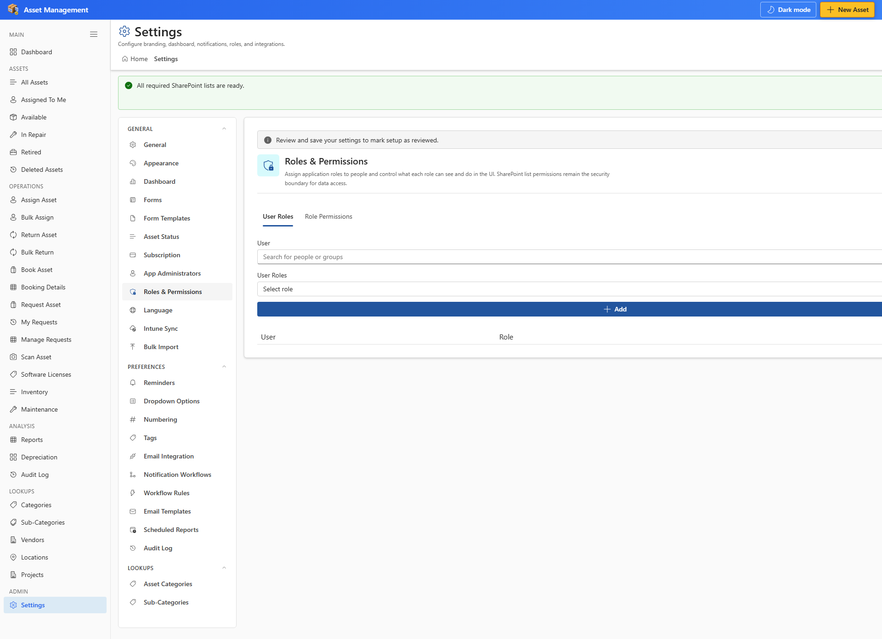Open the Select role dropdown
Screen dimensions: 882x639
coord(570,289)
